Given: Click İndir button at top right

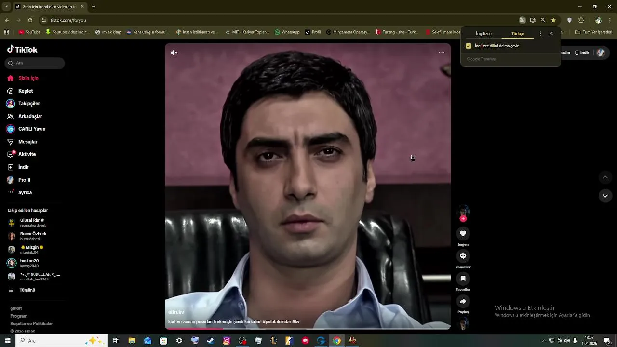Looking at the screenshot, I should click(582, 53).
